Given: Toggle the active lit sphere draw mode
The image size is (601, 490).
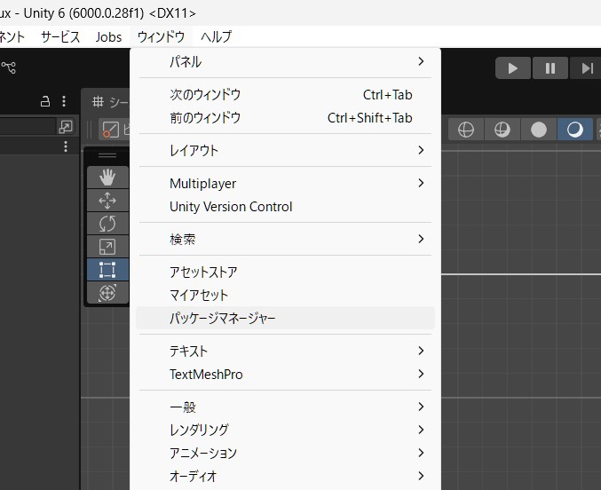Looking at the screenshot, I should click(575, 130).
